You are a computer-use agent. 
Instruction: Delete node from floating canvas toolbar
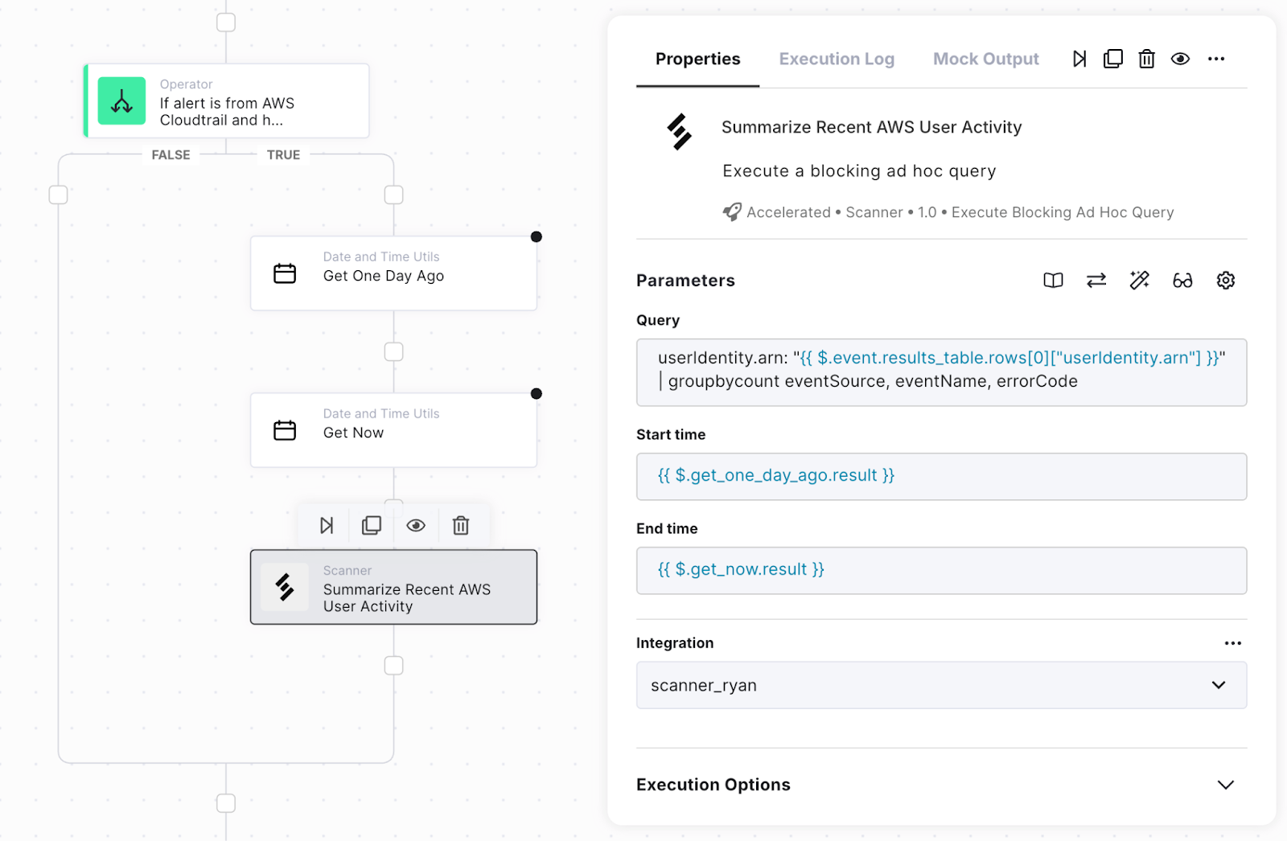point(461,526)
